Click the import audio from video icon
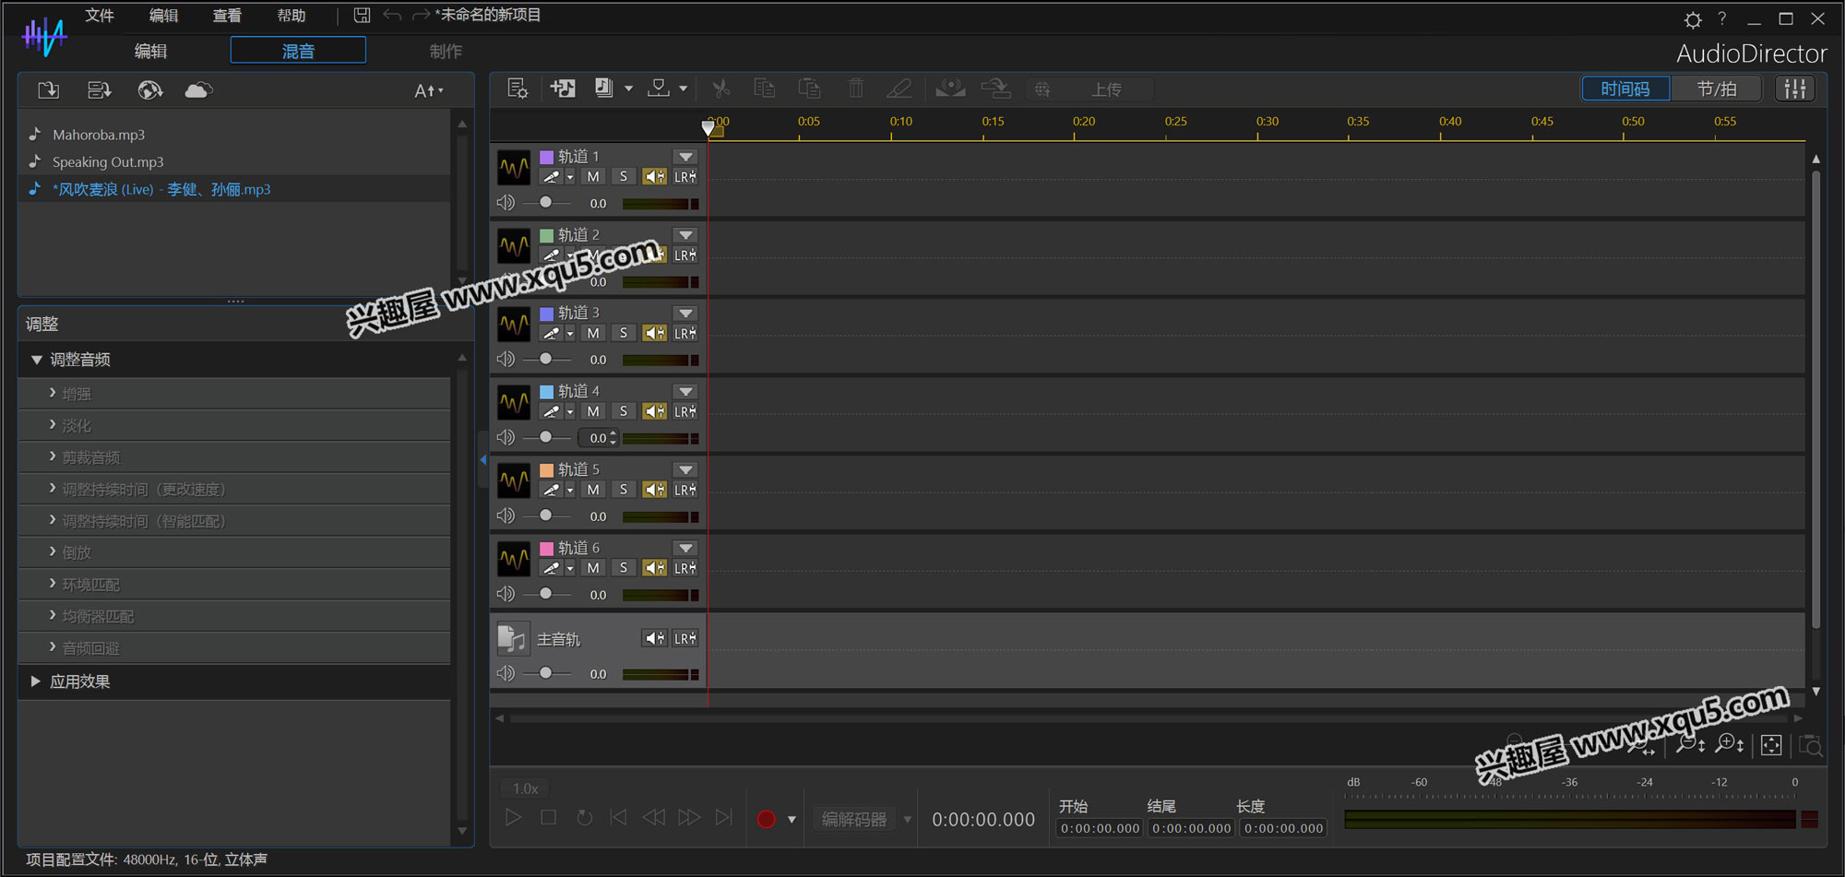Screen dimensions: 1845x877 coord(99,89)
